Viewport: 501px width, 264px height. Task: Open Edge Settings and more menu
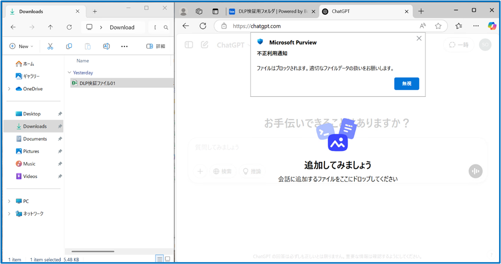click(x=476, y=26)
